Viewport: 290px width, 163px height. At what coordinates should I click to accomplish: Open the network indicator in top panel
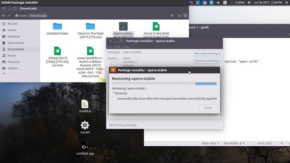(x=218, y=3)
